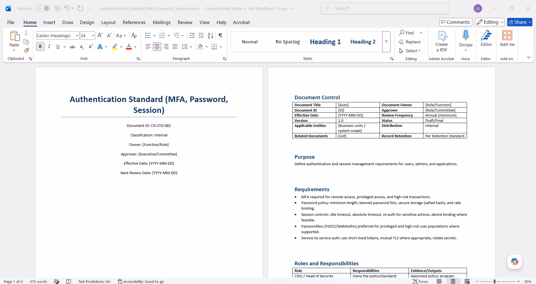Image resolution: width=536 pixels, height=284 pixels.
Task: Switch to Web Layout view icon
Action: click(x=467, y=281)
